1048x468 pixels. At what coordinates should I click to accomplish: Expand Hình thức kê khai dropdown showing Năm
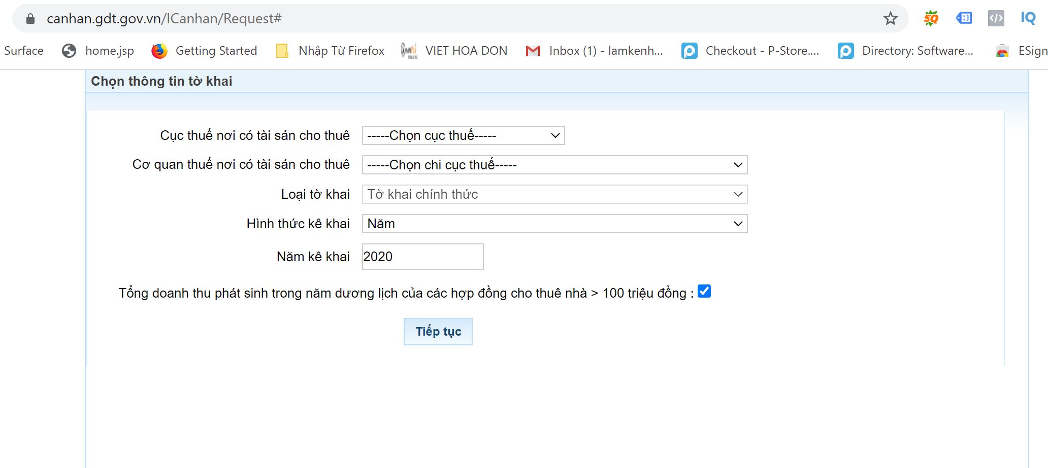pos(554,224)
